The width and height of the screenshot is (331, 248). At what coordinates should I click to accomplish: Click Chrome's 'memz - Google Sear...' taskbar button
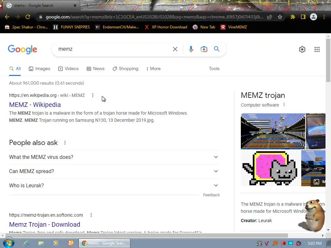click(x=104, y=243)
